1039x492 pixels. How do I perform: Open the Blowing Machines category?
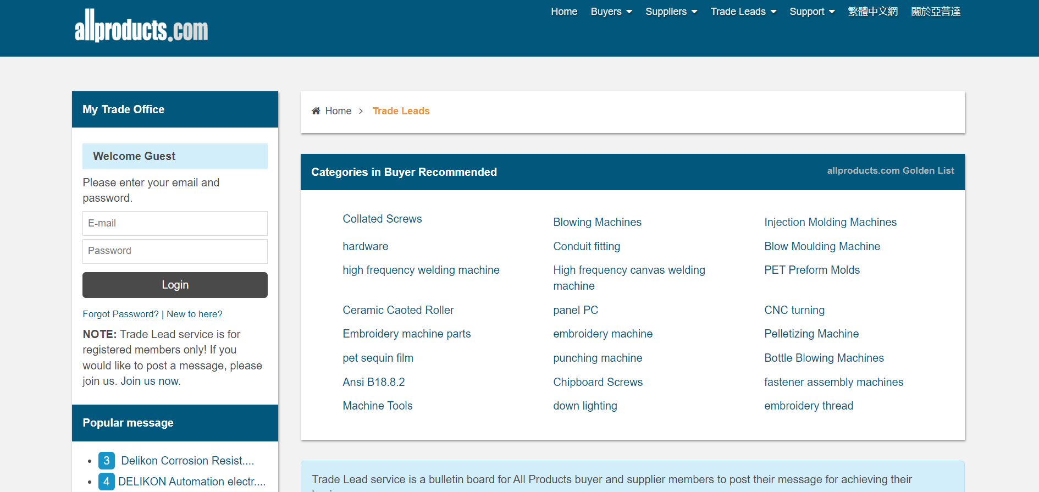[x=597, y=222]
